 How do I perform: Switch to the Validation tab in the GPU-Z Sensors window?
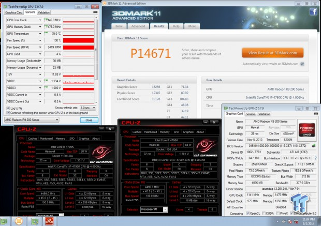[43, 12]
